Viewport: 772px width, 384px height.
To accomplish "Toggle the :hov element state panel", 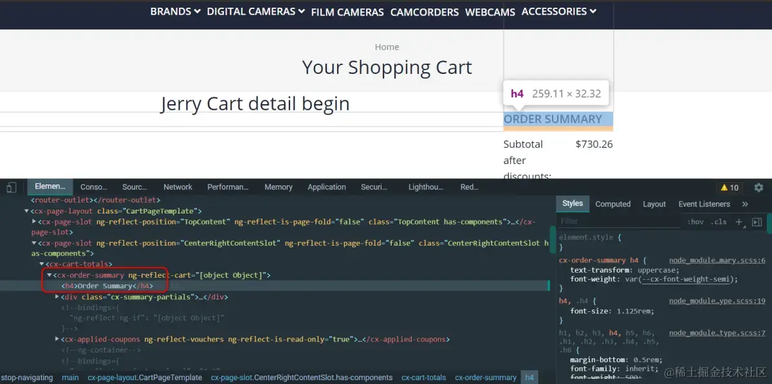I will coord(695,222).
